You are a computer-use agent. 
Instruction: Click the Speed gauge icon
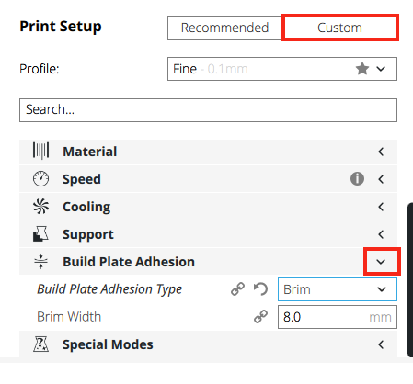(x=40, y=179)
